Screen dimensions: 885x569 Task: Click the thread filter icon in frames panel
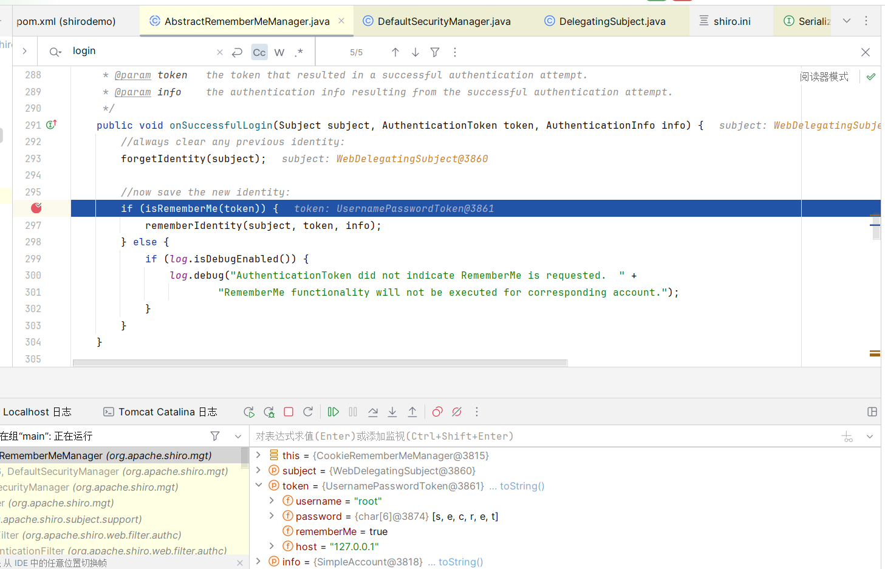215,436
